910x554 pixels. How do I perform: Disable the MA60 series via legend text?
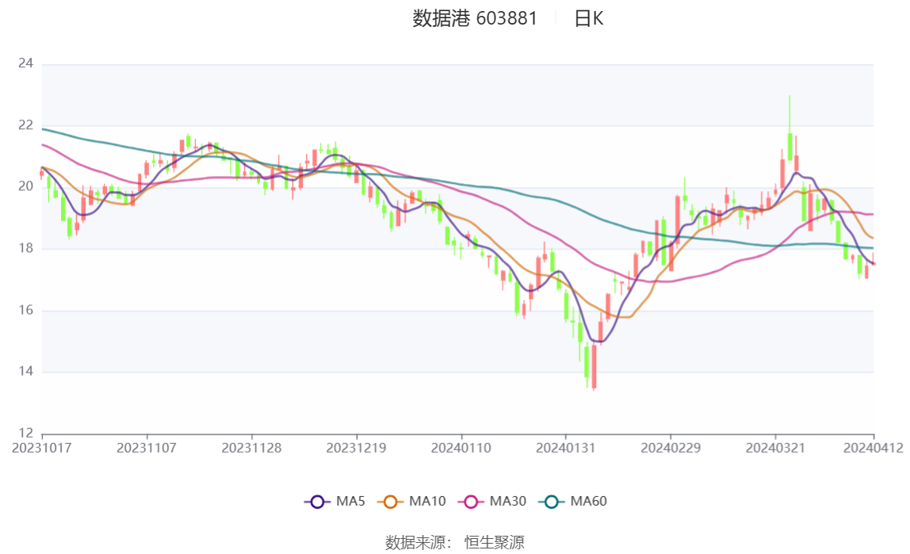tap(589, 502)
